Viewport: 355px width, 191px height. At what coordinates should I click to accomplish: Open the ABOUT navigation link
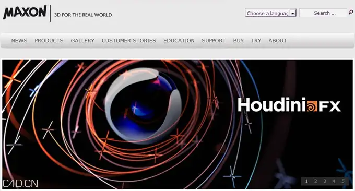[x=278, y=41]
